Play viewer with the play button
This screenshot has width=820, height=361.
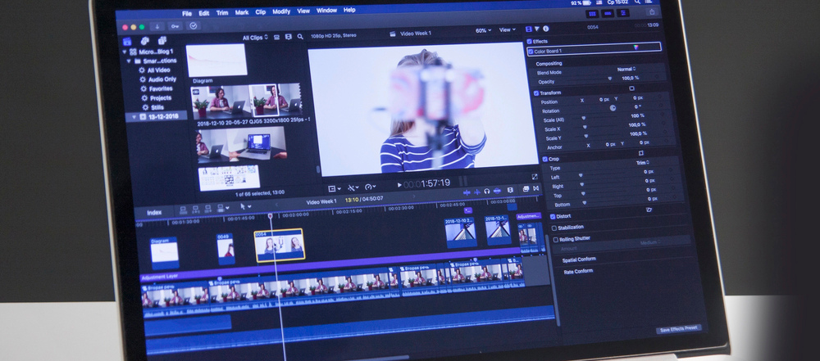tap(399, 185)
